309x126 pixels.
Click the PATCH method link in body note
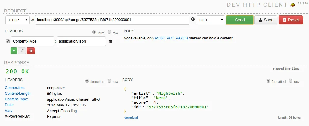(x=182, y=38)
